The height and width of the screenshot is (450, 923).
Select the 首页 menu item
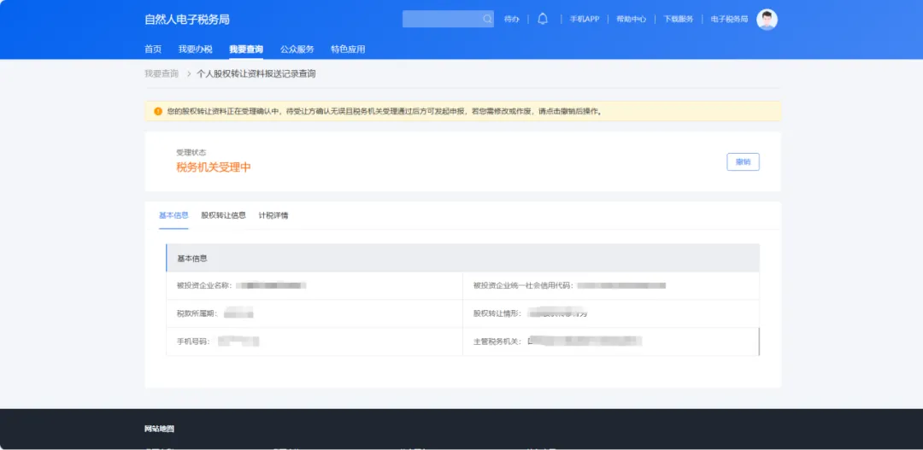tap(153, 50)
